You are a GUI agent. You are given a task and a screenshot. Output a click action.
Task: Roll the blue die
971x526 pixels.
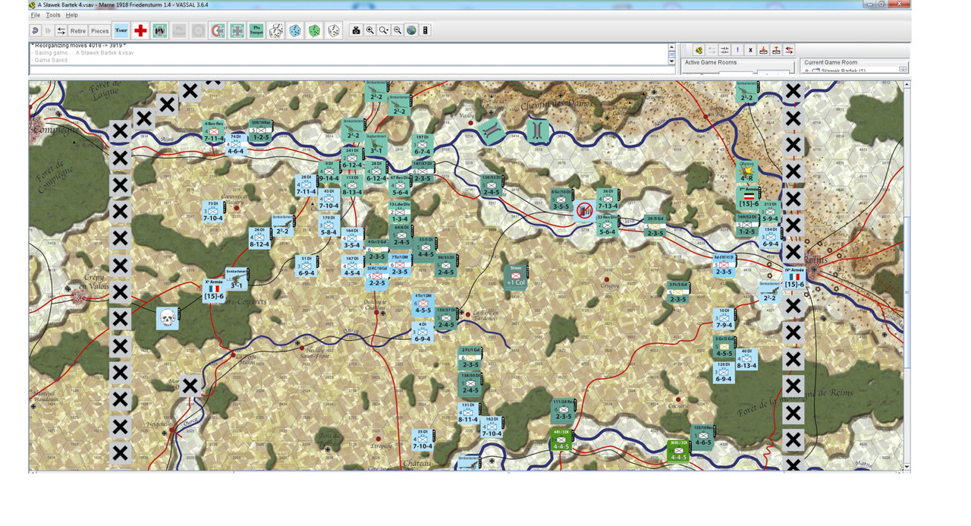click(x=295, y=31)
